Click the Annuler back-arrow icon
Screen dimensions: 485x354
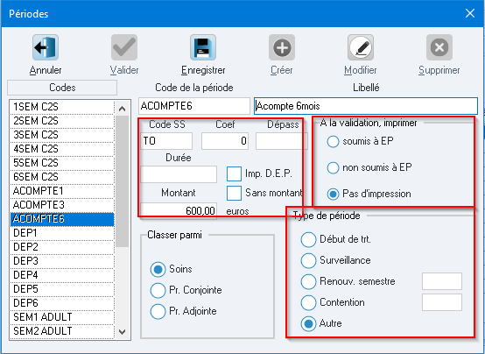(x=46, y=47)
